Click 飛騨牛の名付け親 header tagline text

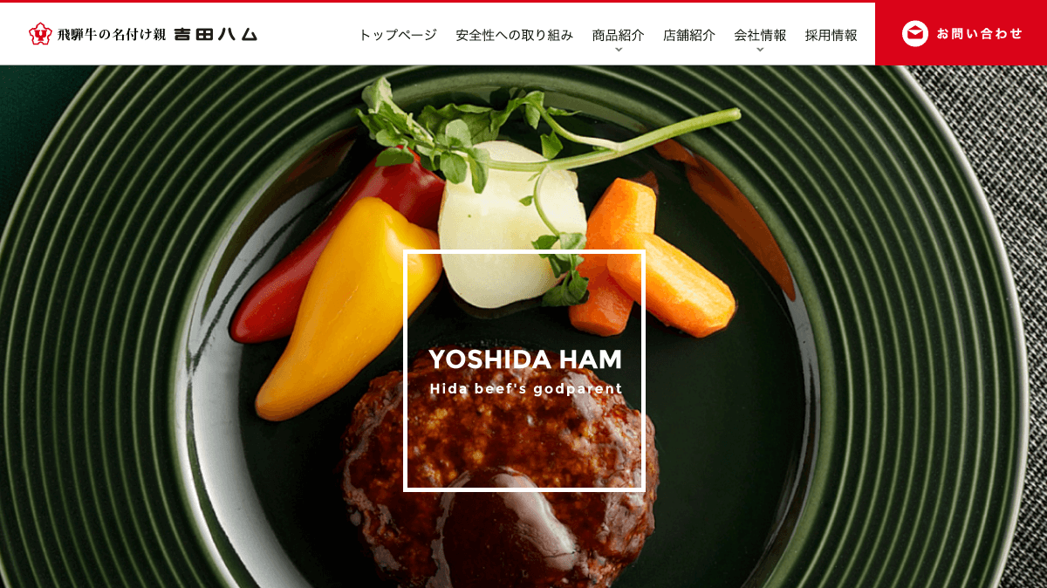pos(112,35)
